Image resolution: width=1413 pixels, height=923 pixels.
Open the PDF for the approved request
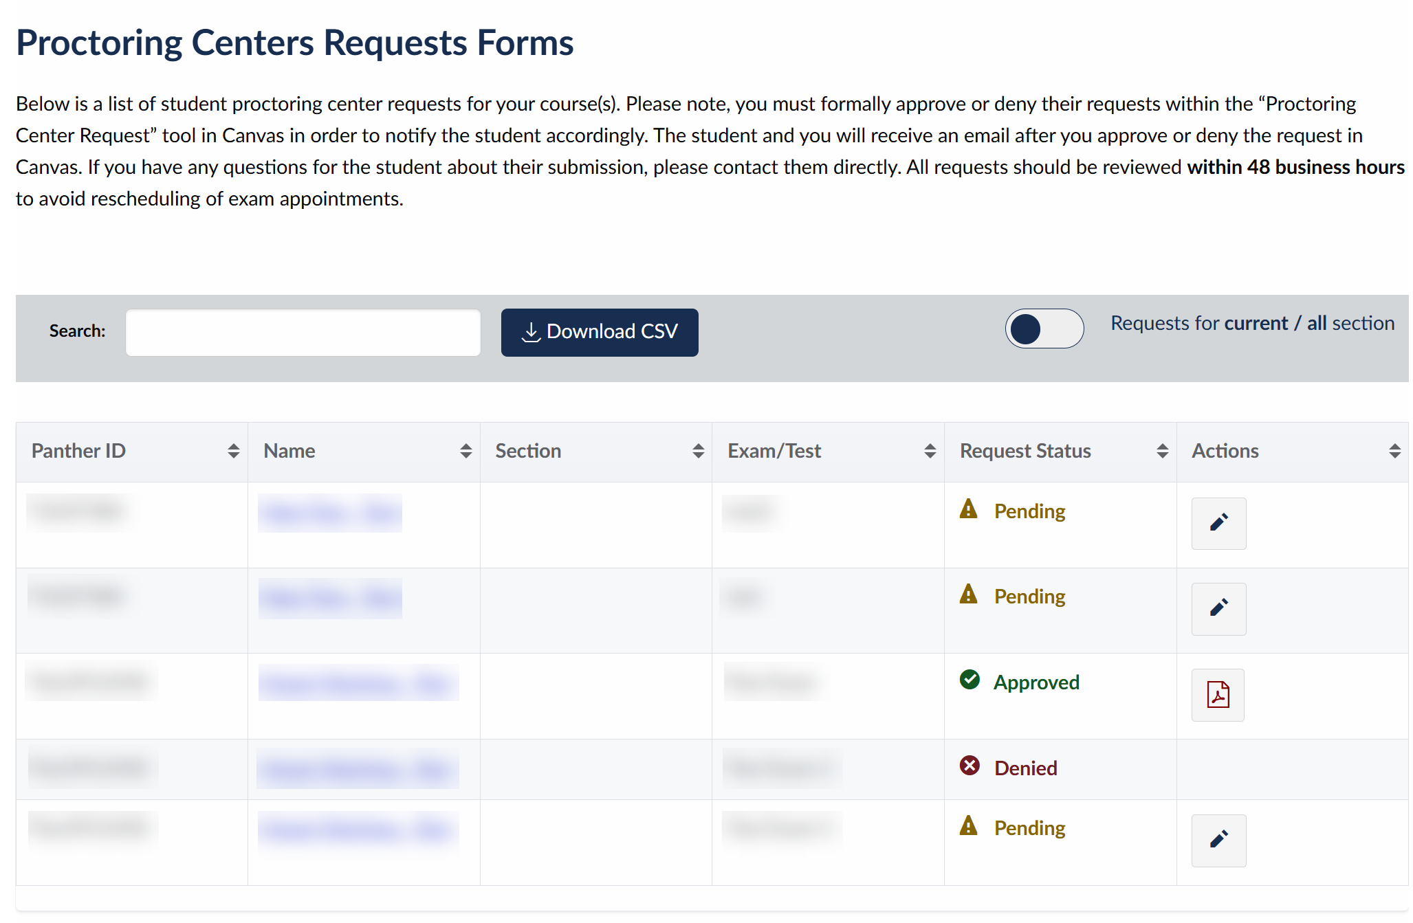tap(1217, 695)
